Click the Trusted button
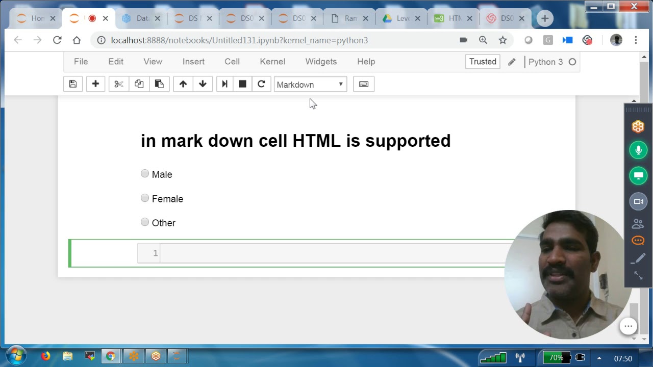 coord(483,62)
